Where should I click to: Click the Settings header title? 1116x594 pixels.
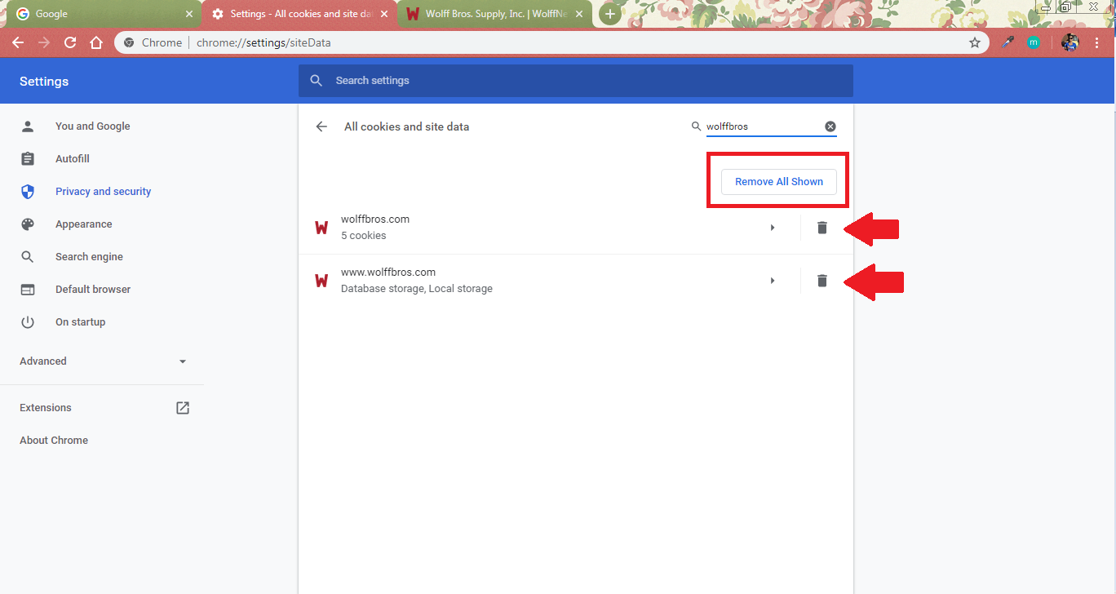[44, 82]
